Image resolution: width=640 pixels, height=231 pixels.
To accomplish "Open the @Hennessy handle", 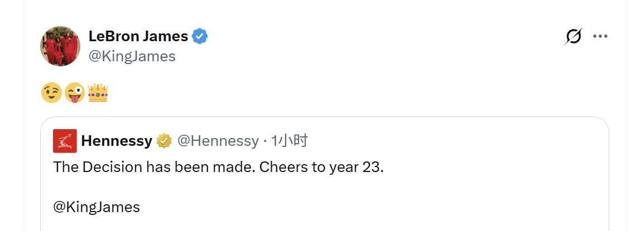I will coord(218,141).
